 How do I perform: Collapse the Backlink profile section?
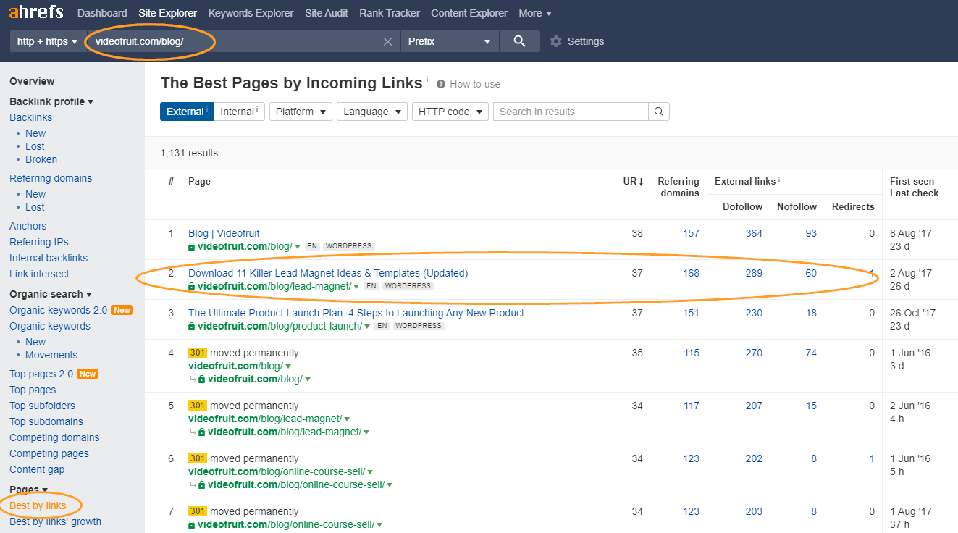coord(51,101)
